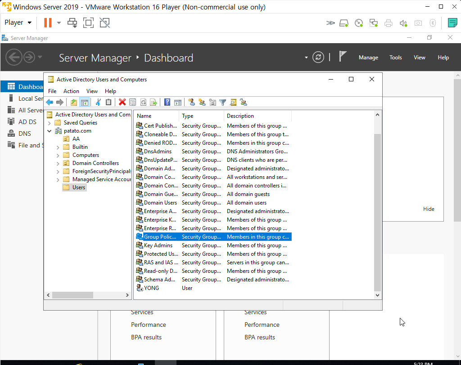Open Server Manager View menu
Image resolution: width=461 pixels, height=365 pixels.
pos(420,58)
